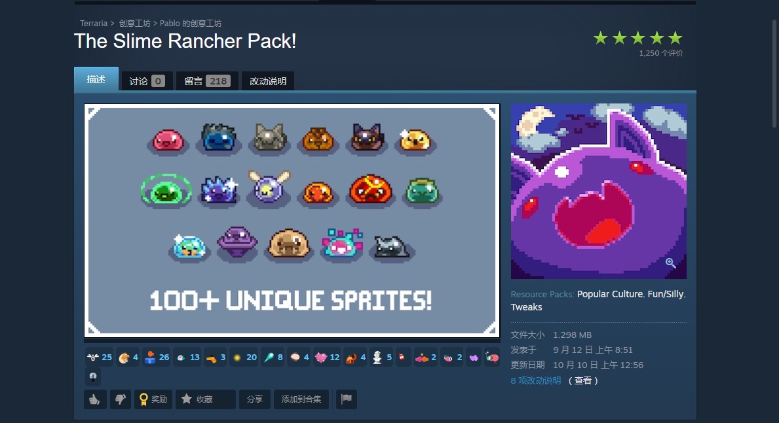This screenshot has height=423, width=779.
Task: Click the thumbs down rate button
Action: (x=121, y=399)
